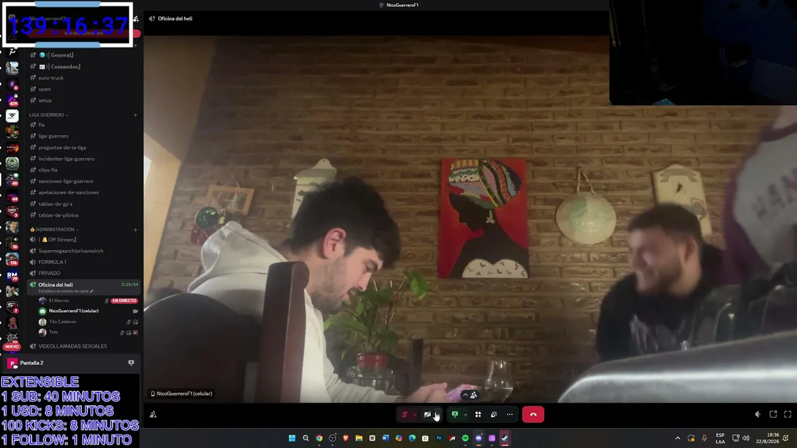Image resolution: width=797 pixels, height=448 pixels.
Task: Open microphone input options arrow
Action: (415, 414)
